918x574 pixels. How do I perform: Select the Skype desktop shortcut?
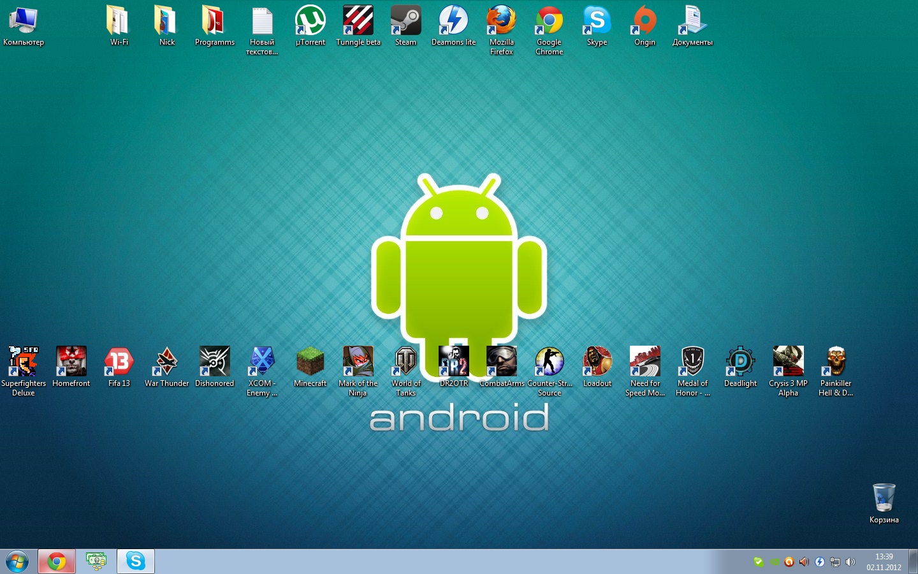tap(597, 26)
